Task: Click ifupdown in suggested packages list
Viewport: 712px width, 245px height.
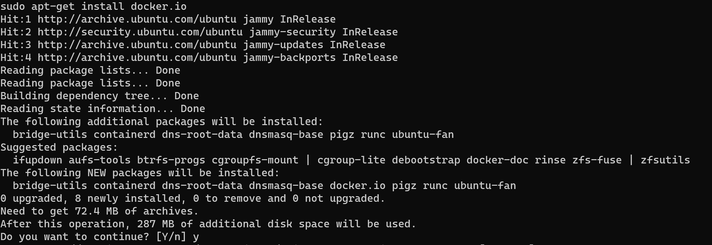Action: point(37,160)
